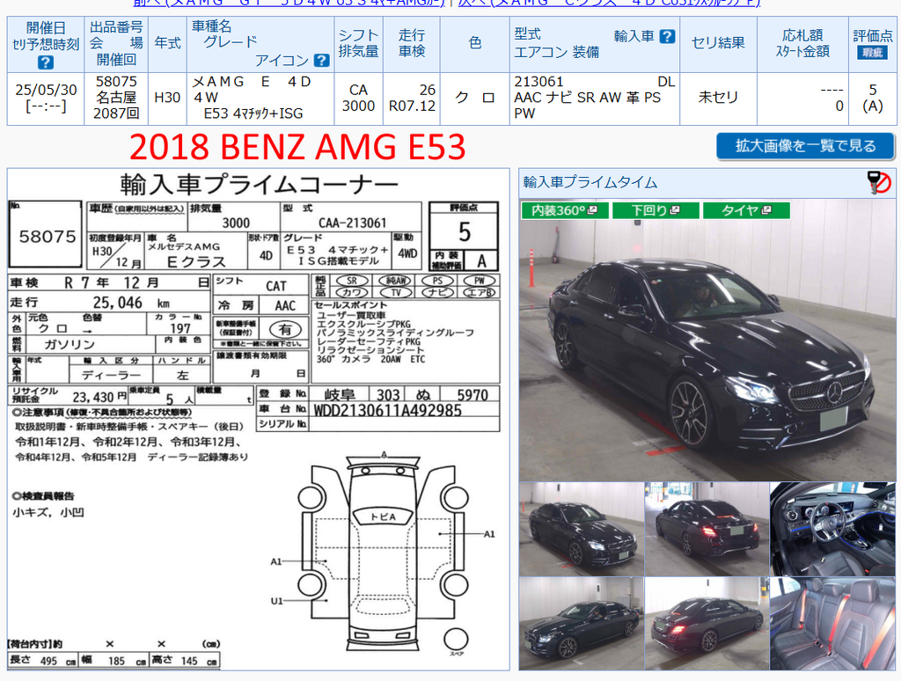Click the 輸入車プライムタイム panel heading
Screen dimensions: 901x681
(590, 183)
